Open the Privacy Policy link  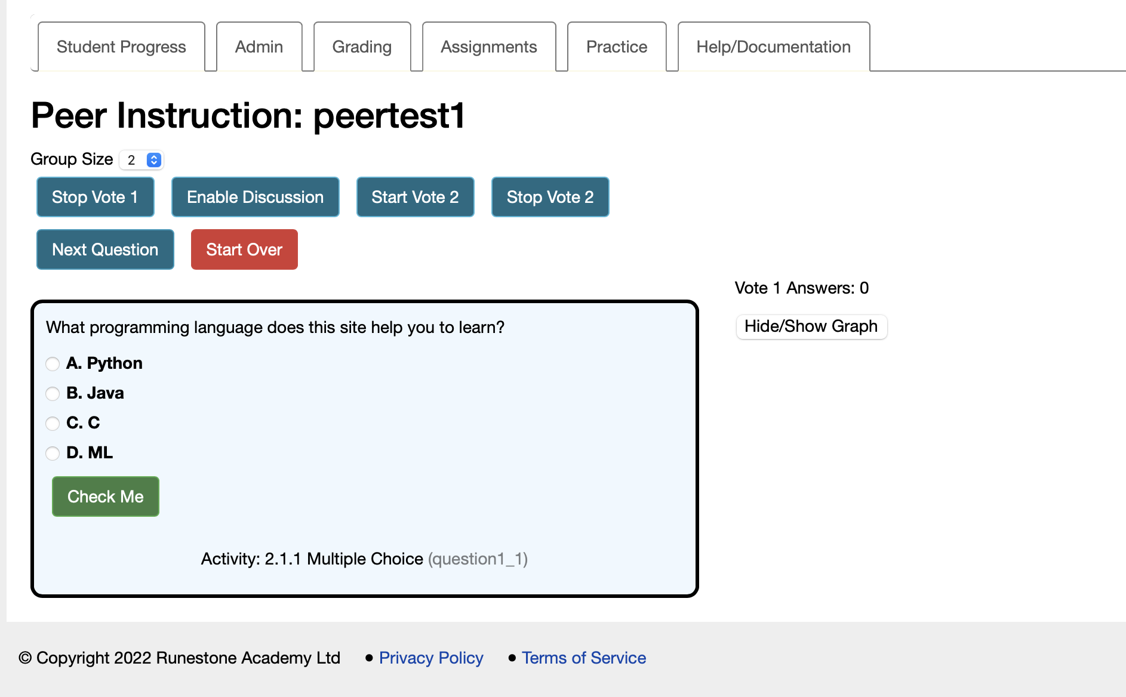click(431, 658)
